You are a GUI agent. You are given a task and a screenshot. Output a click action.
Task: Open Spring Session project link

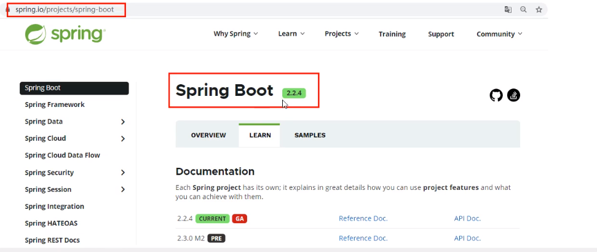coord(48,189)
